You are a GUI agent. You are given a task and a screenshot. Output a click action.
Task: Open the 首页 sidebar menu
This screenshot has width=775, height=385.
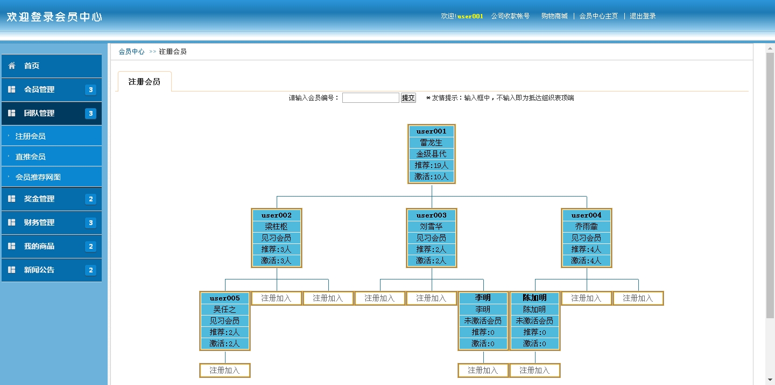click(x=52, y=66)
